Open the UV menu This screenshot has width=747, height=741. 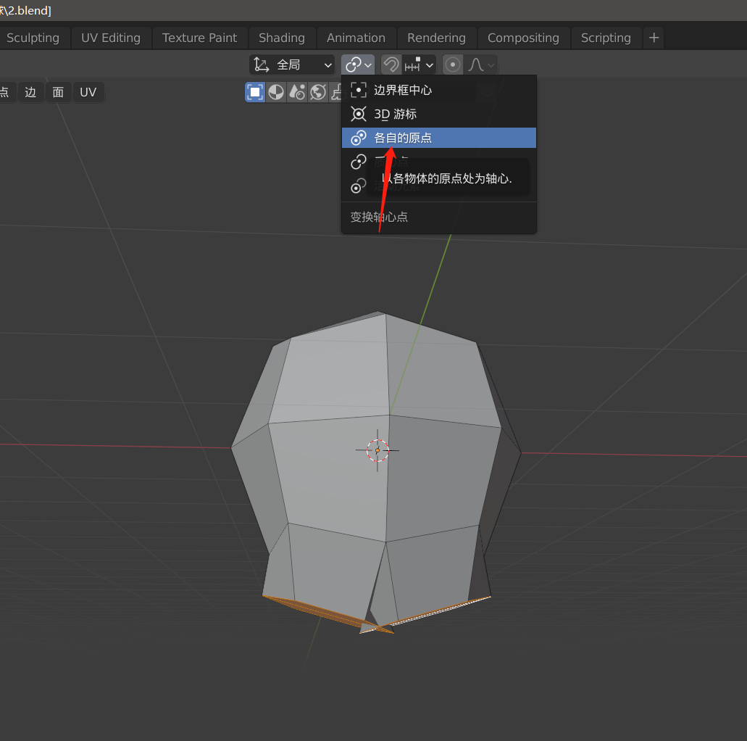click(88, 92)
